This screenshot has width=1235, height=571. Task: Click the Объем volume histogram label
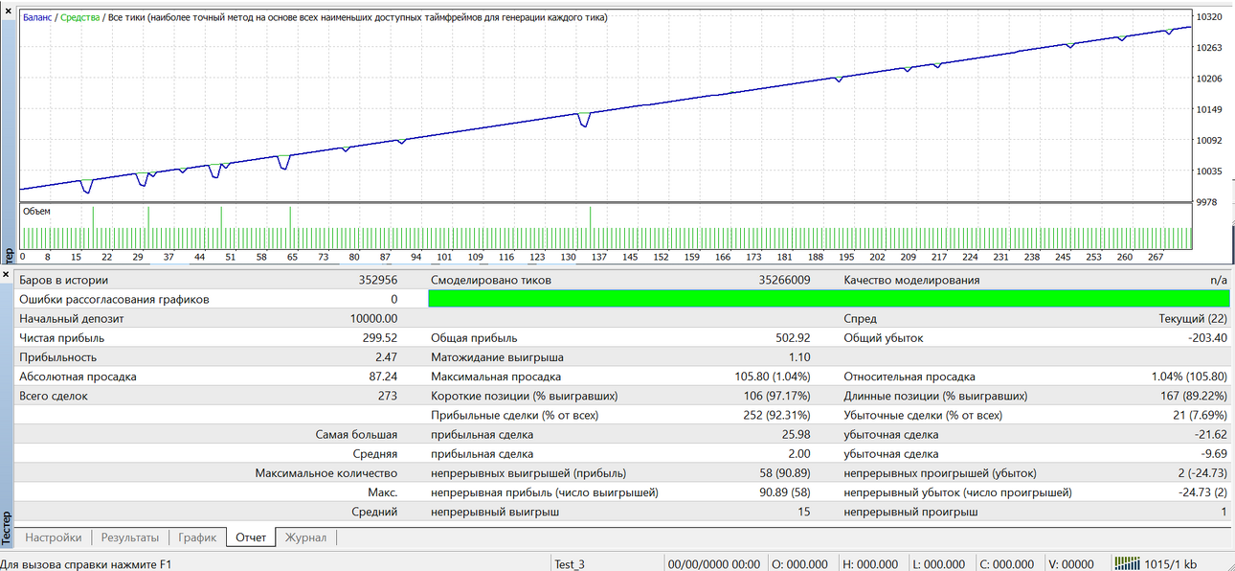point(37,211)
